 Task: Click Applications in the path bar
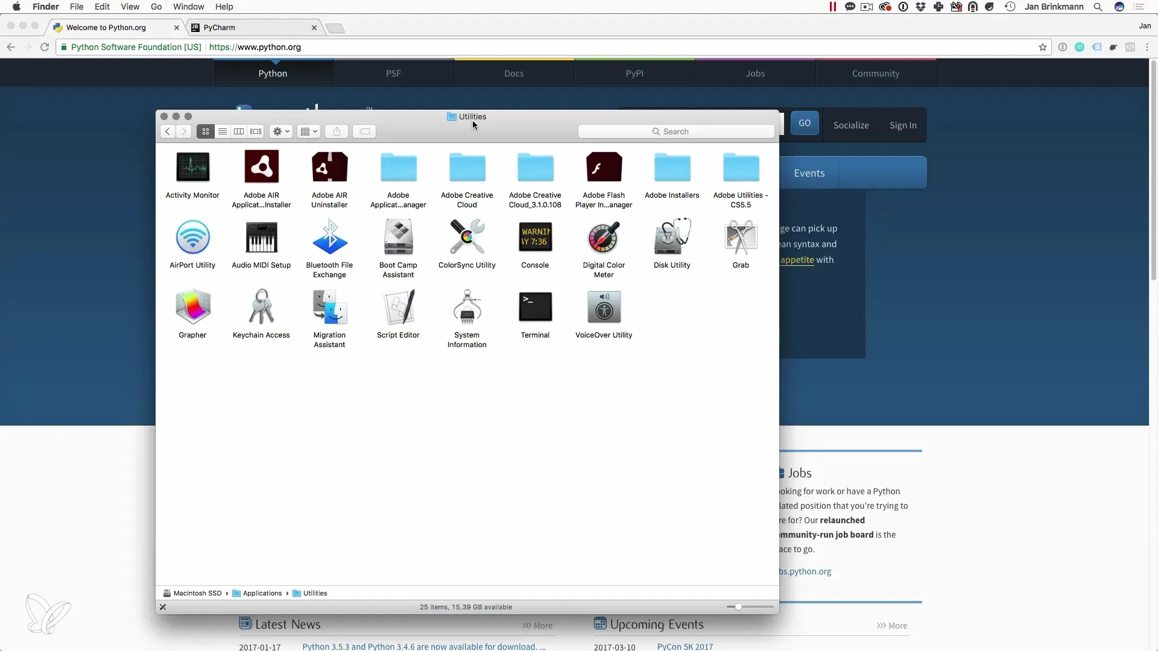coord(257,593)
